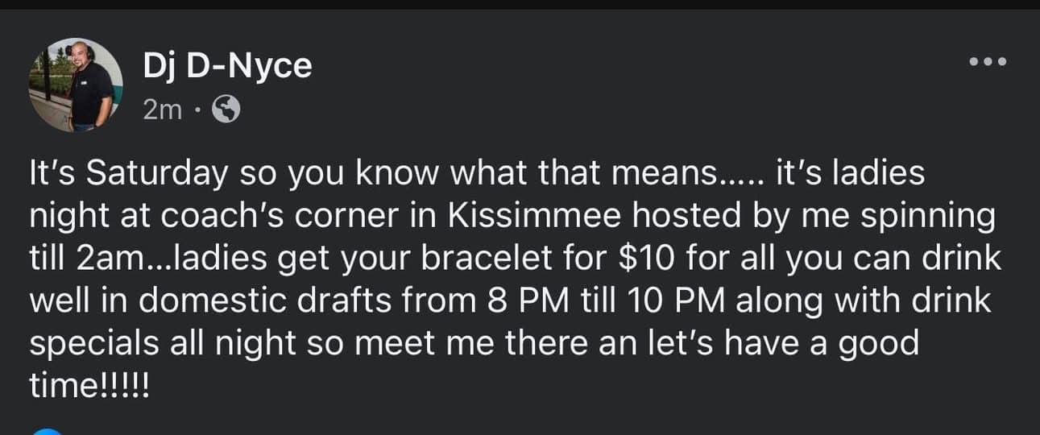Viewport: 1040px width, 435px height.
Task: Click the blue reaction icon below the post
Action: tap(49, 431)
